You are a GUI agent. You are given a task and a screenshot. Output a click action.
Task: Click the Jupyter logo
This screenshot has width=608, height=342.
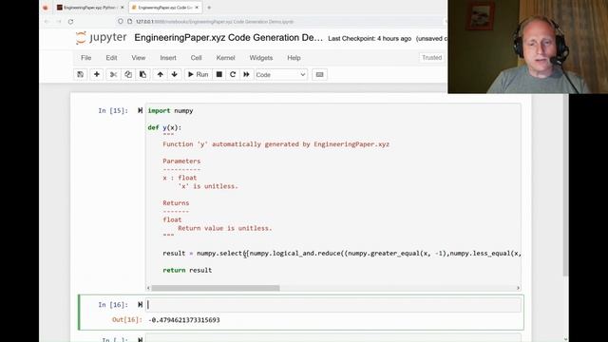point(102,38)
